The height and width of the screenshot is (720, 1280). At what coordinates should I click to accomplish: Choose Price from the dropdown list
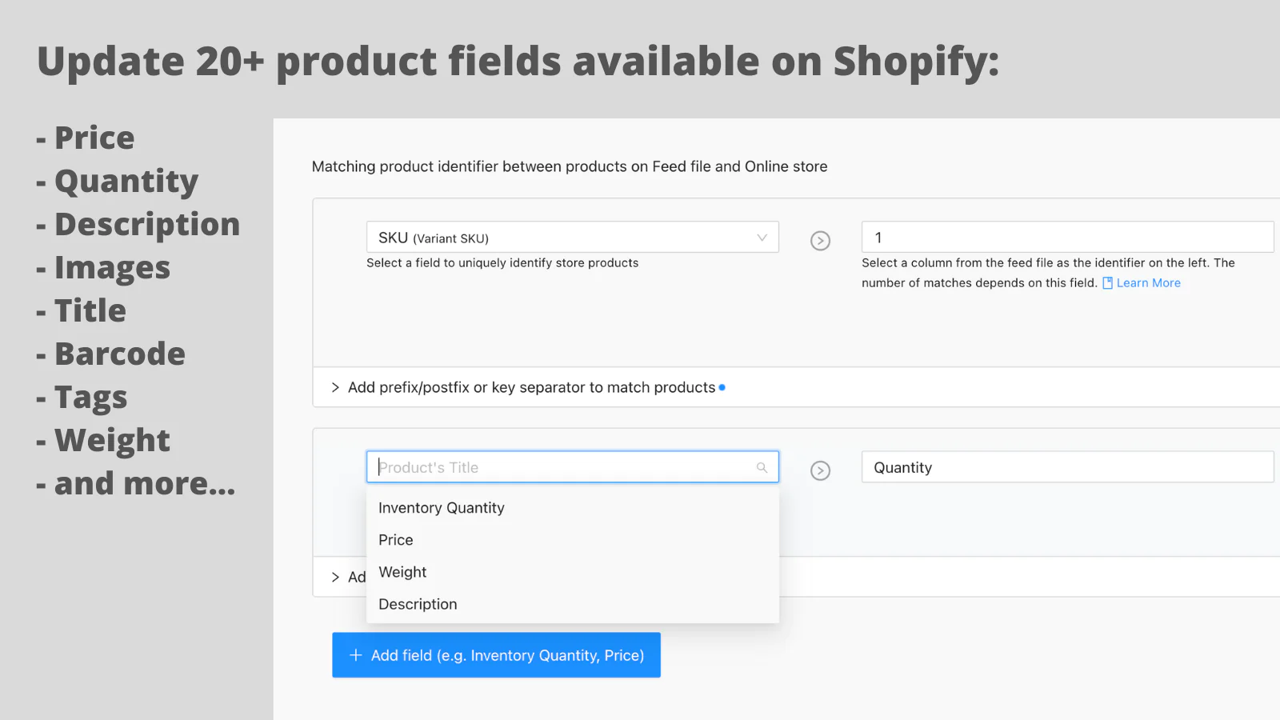[572, 540]
